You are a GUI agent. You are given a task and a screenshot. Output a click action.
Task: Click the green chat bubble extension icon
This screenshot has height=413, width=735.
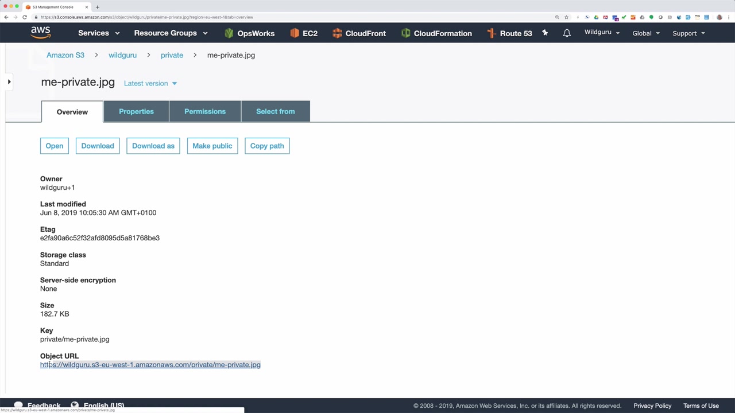click(x=651, y=17)
